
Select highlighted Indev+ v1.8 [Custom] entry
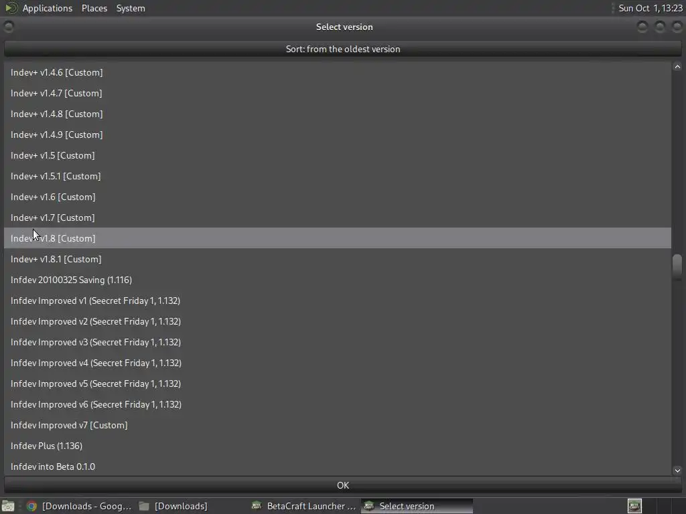[338, 238]
